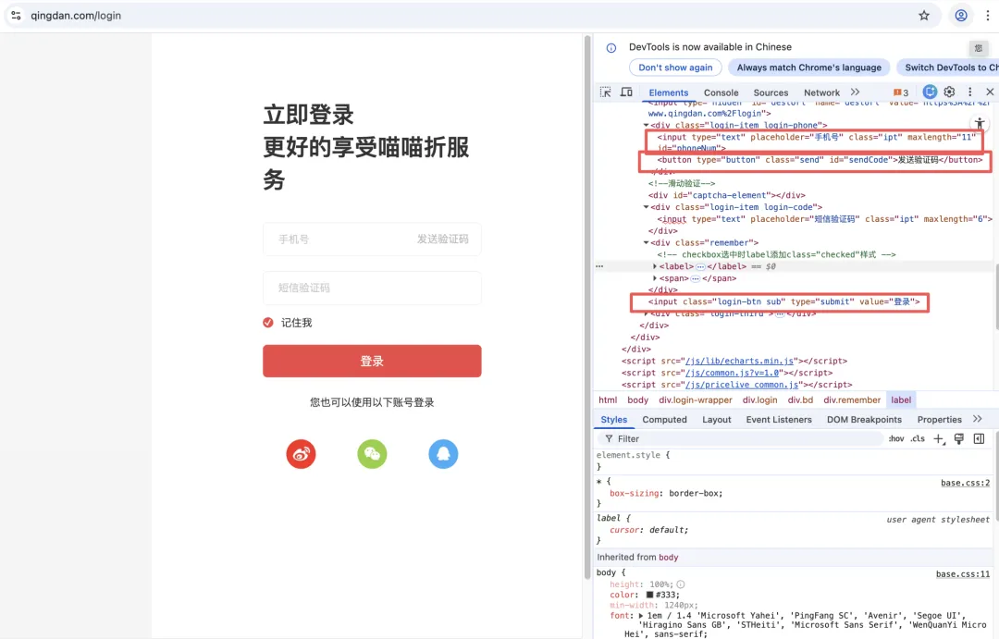Click the filter funnel icon

point(609,439)
